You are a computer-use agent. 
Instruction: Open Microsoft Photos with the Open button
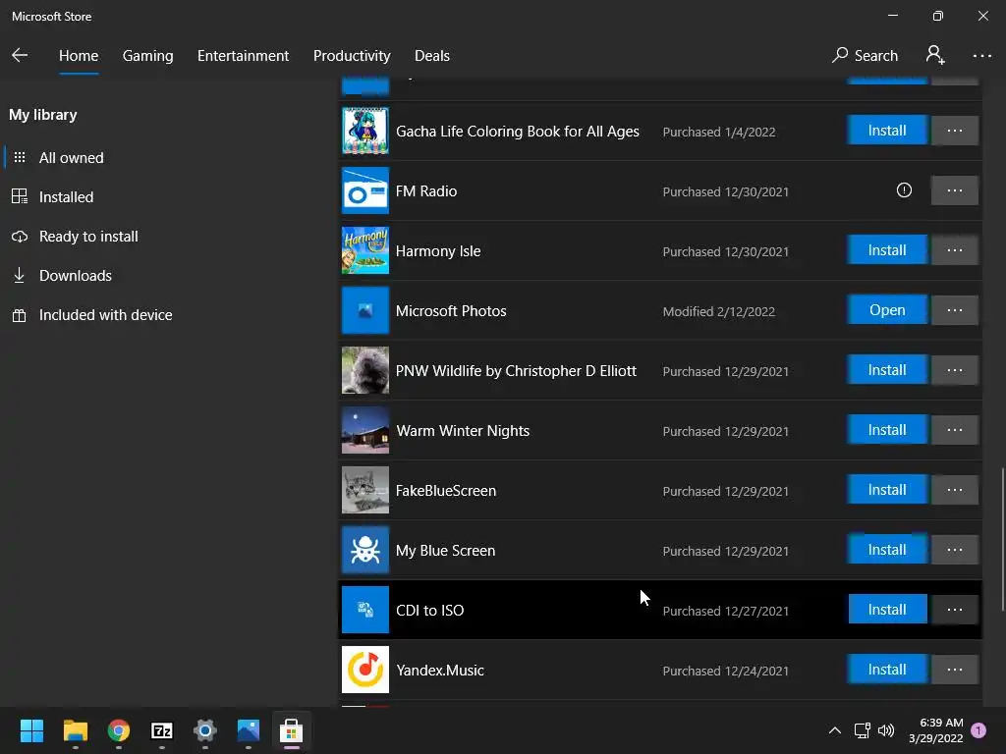(x=887, y=310)
